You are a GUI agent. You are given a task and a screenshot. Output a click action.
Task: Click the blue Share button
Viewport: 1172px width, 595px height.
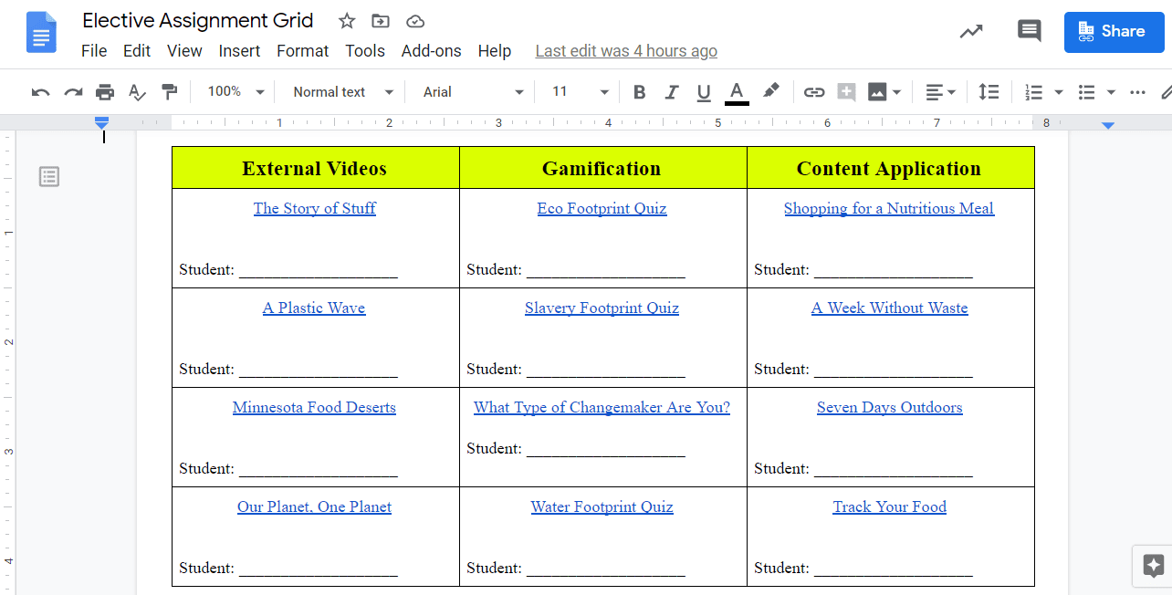click(1112, 32)
